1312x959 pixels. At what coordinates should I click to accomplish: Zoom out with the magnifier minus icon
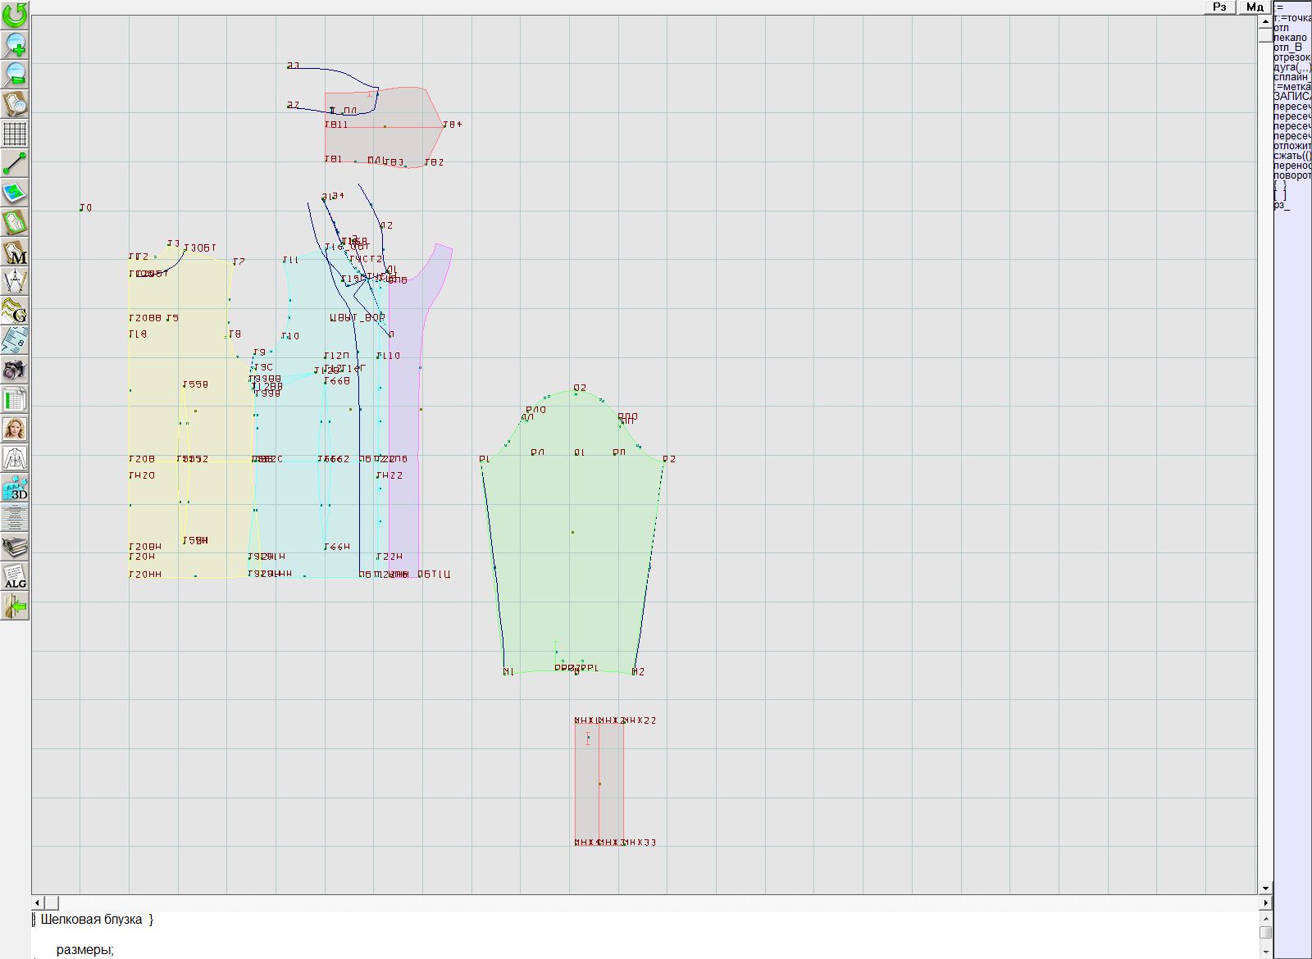coord(15,74)
